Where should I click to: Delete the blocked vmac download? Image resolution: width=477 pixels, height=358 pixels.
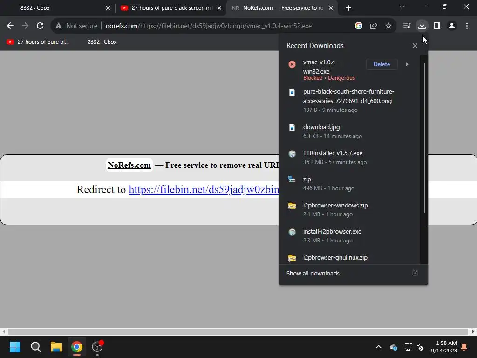(382, 64)
